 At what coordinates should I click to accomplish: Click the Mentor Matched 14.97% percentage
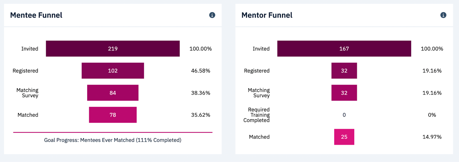[x=432, y=137]
